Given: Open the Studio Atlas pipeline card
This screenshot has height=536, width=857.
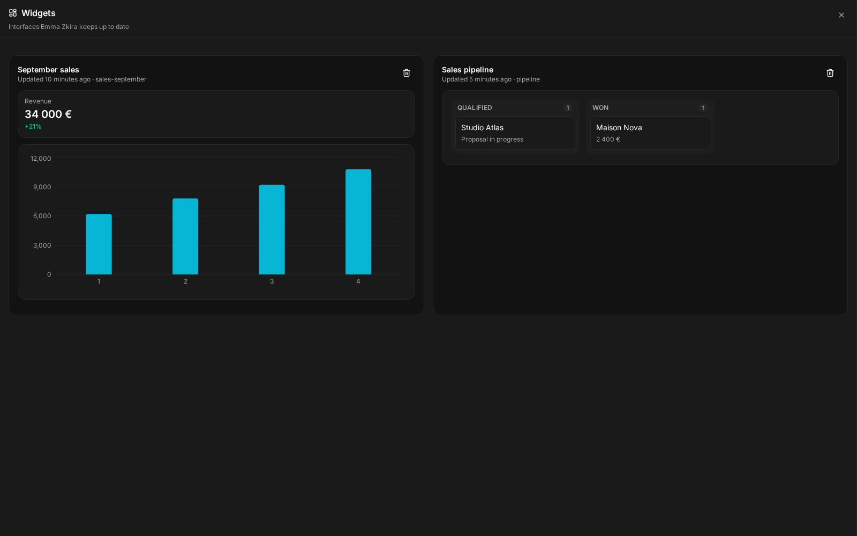Looking at the screenshot, I should coord(515,133).
